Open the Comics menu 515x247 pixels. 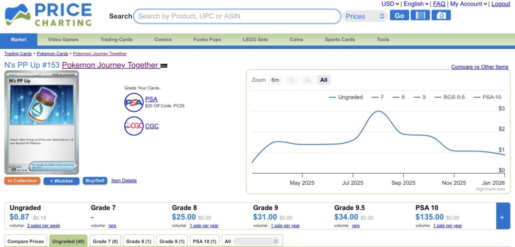163,39
